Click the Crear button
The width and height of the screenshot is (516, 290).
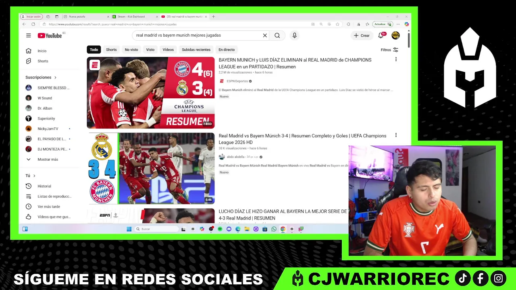click(362, 35)
